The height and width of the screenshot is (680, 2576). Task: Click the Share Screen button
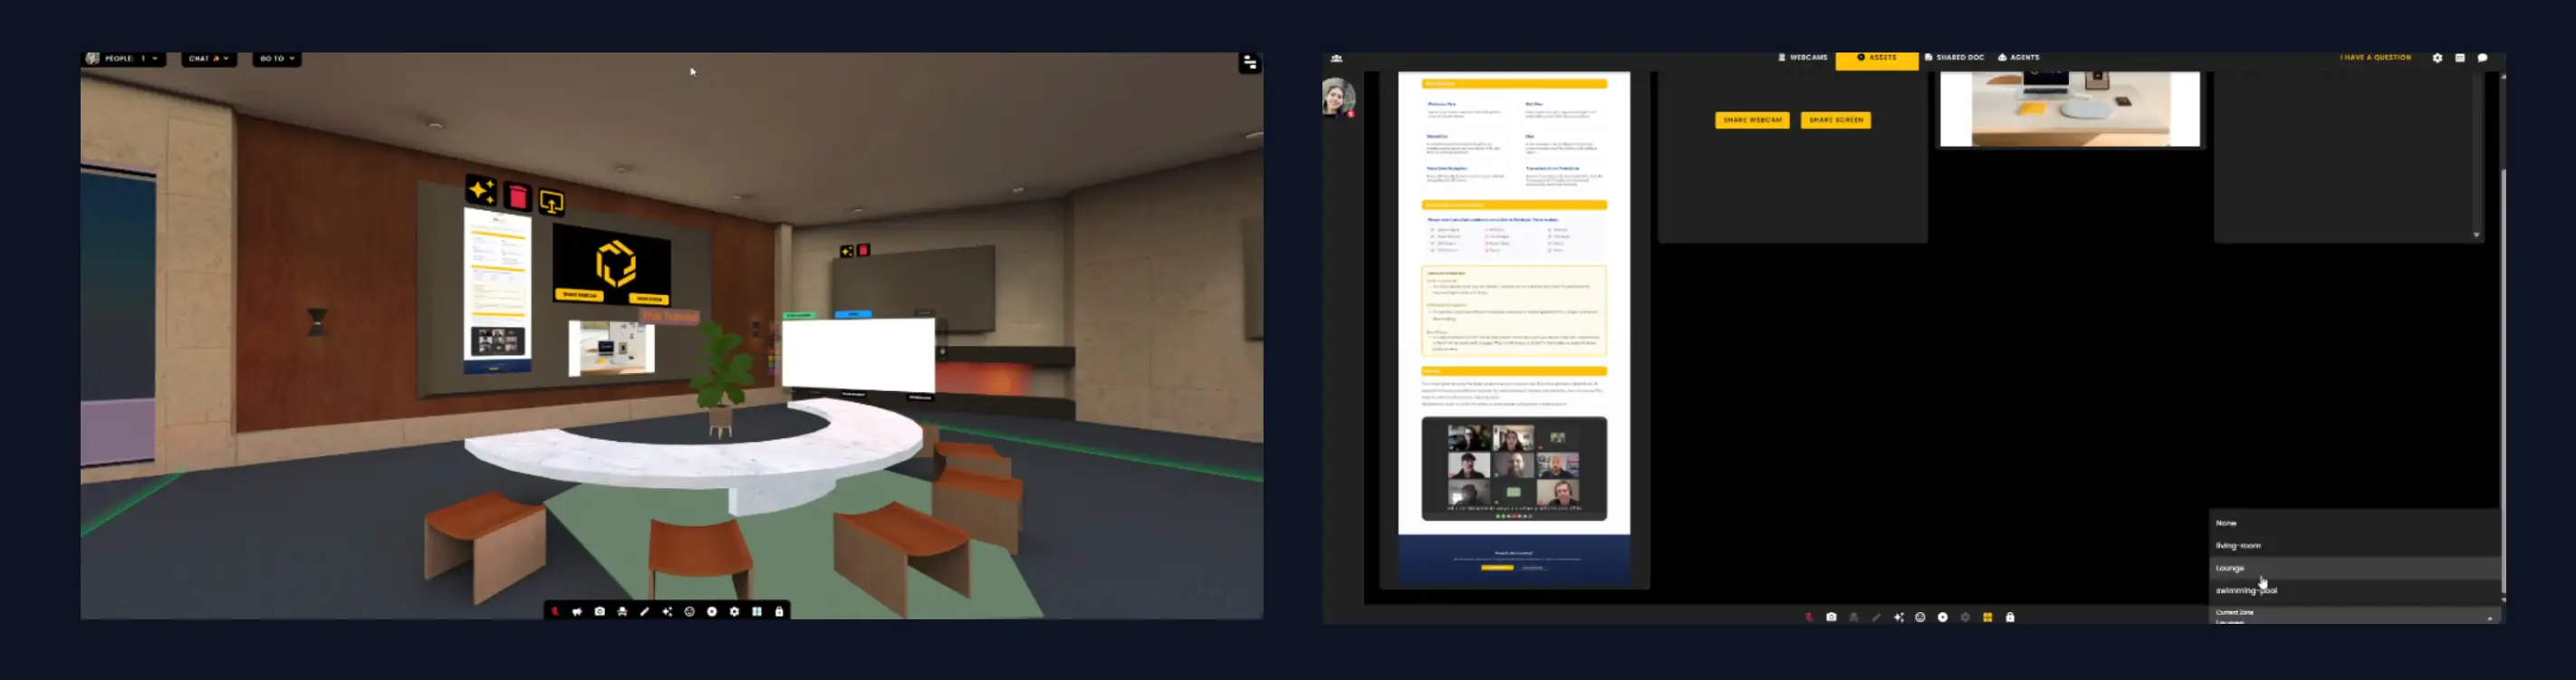[1835, 120]
